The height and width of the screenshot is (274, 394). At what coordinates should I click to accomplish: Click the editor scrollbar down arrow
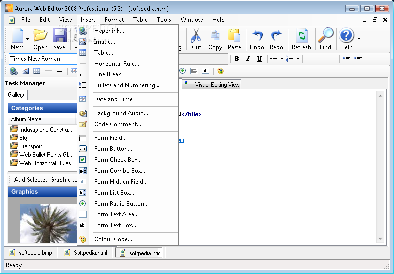click(380, 239)
